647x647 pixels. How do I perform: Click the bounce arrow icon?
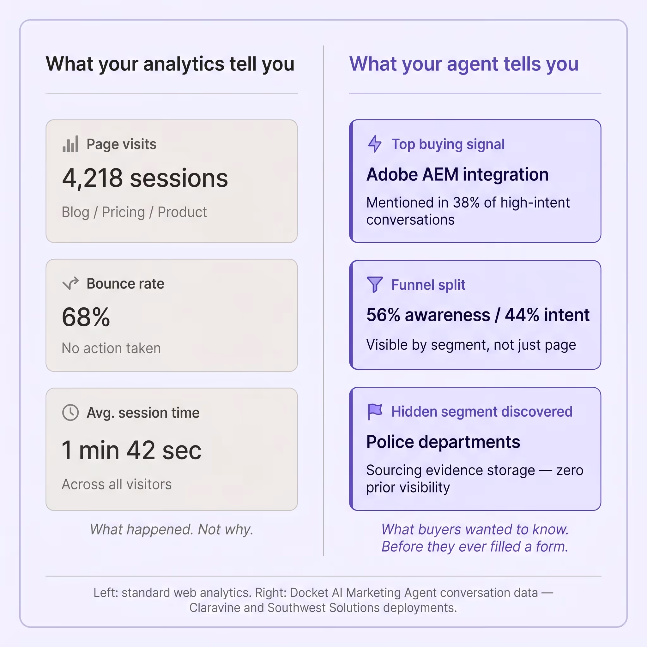(x=71, y=283)
